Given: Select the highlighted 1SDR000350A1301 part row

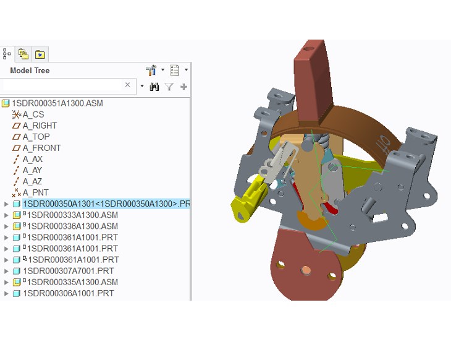Looking at the screenshot, I should (106, 204).
